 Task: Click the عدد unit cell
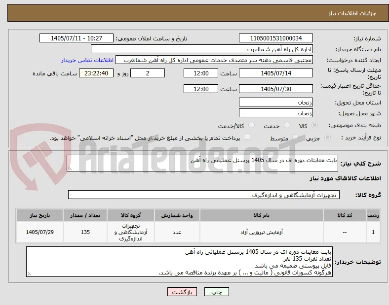[x=177, y=232]
